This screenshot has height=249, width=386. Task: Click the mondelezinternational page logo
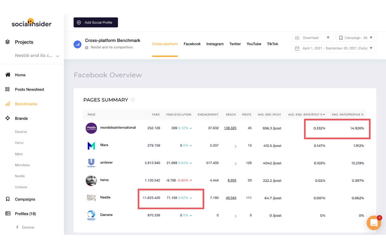(91, 128)
